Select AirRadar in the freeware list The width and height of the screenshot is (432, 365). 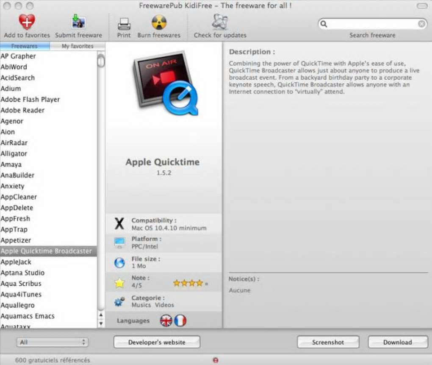click(48, 143)
